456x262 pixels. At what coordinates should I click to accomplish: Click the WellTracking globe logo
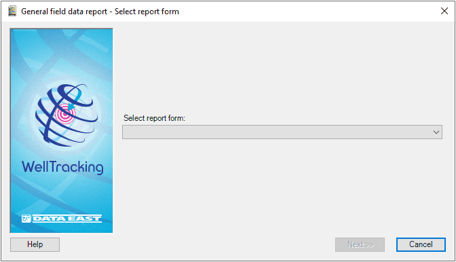(66, 115)
